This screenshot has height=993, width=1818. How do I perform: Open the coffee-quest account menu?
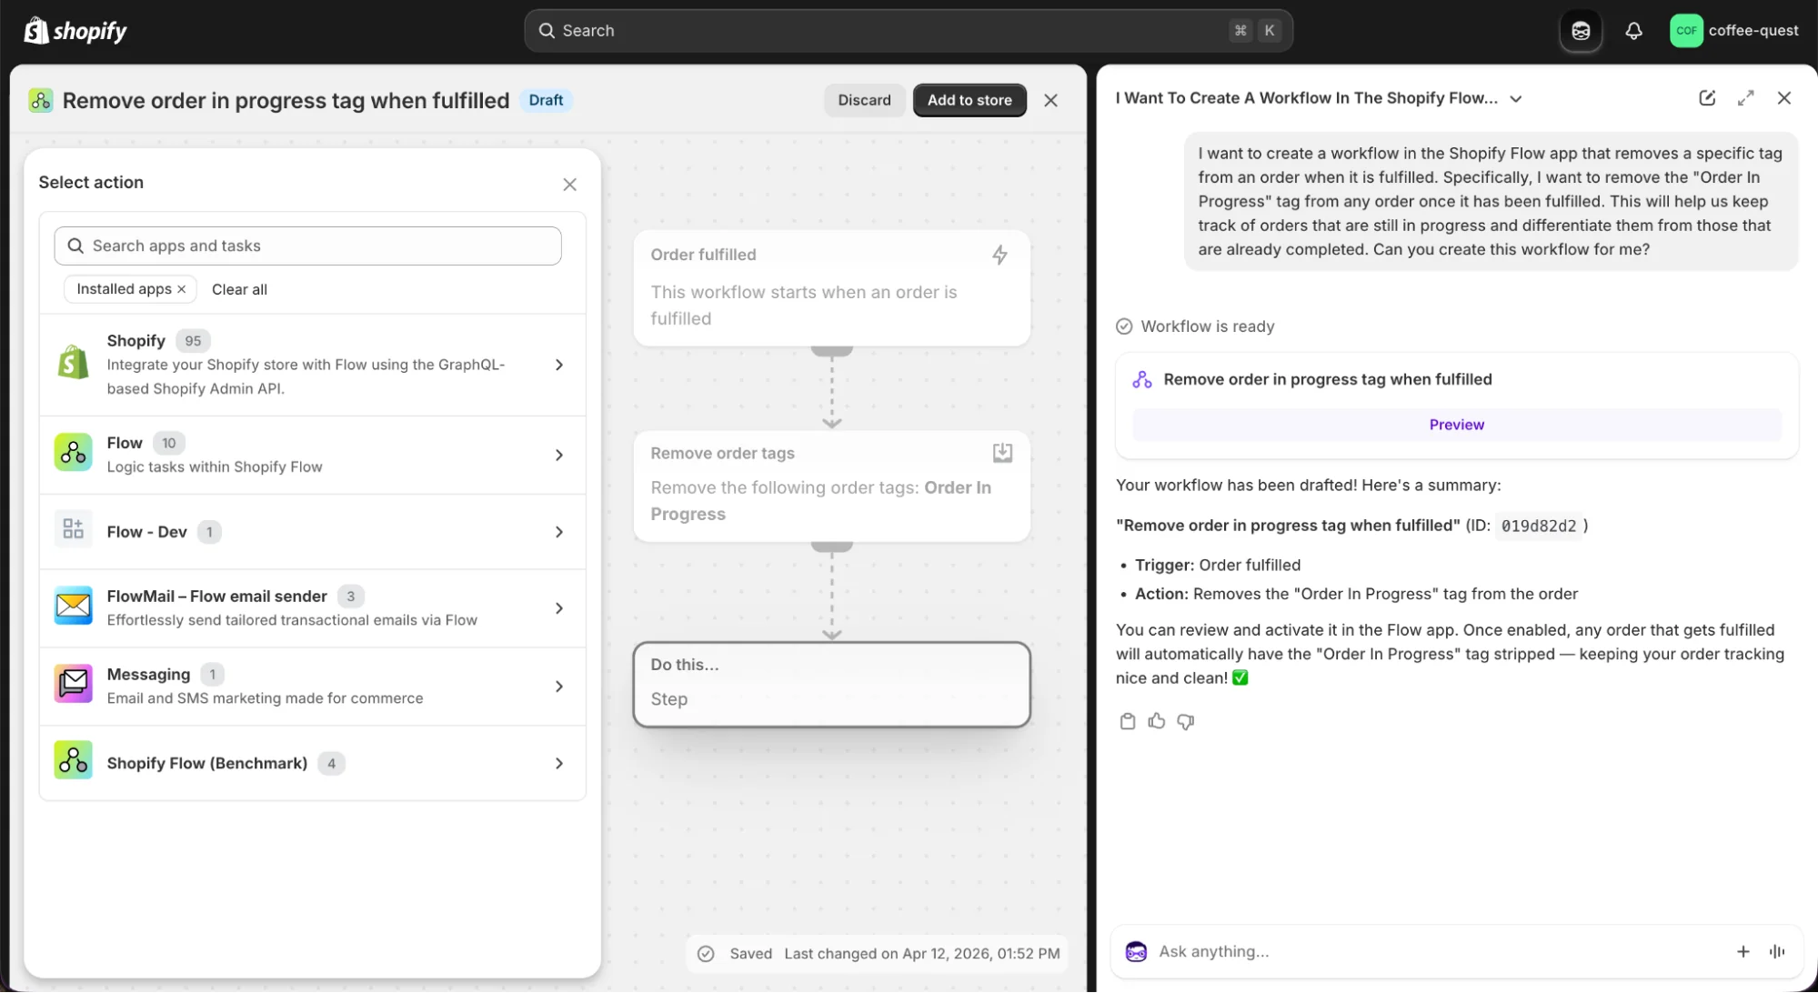tap(1734, 31)
